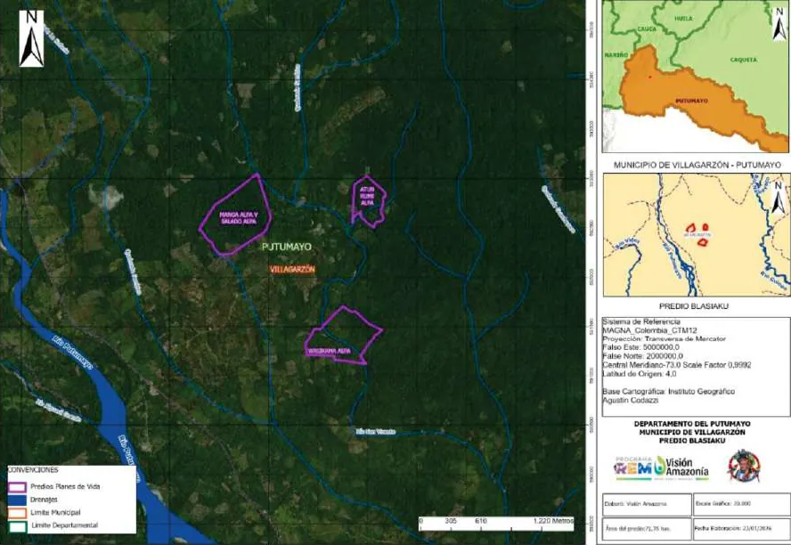
Task: Click the scale bar at the map's bottom right
Action: (496, 524)
